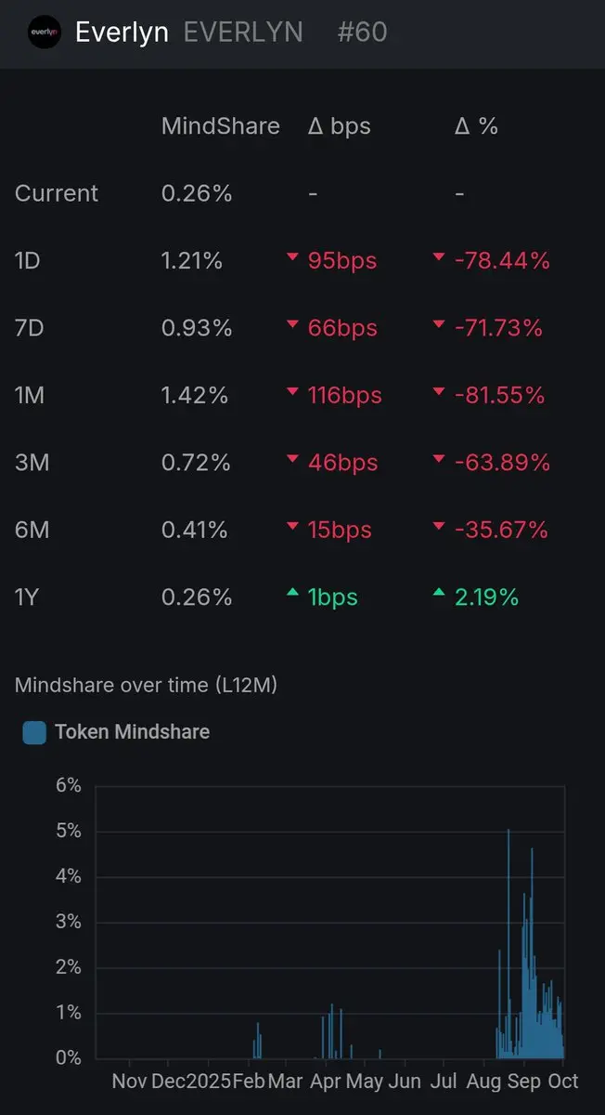Open the Everlyn token name link
Image resolution: width=605 pixels, height=1115 pixels.
pos(122,33)
